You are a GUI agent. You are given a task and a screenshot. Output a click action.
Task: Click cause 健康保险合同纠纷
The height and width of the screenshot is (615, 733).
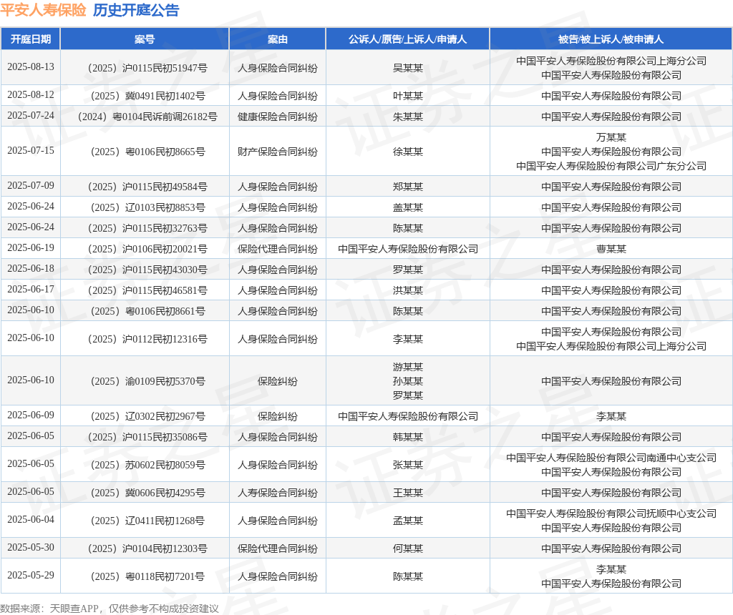pyautogui.click(x=277, y=117)
